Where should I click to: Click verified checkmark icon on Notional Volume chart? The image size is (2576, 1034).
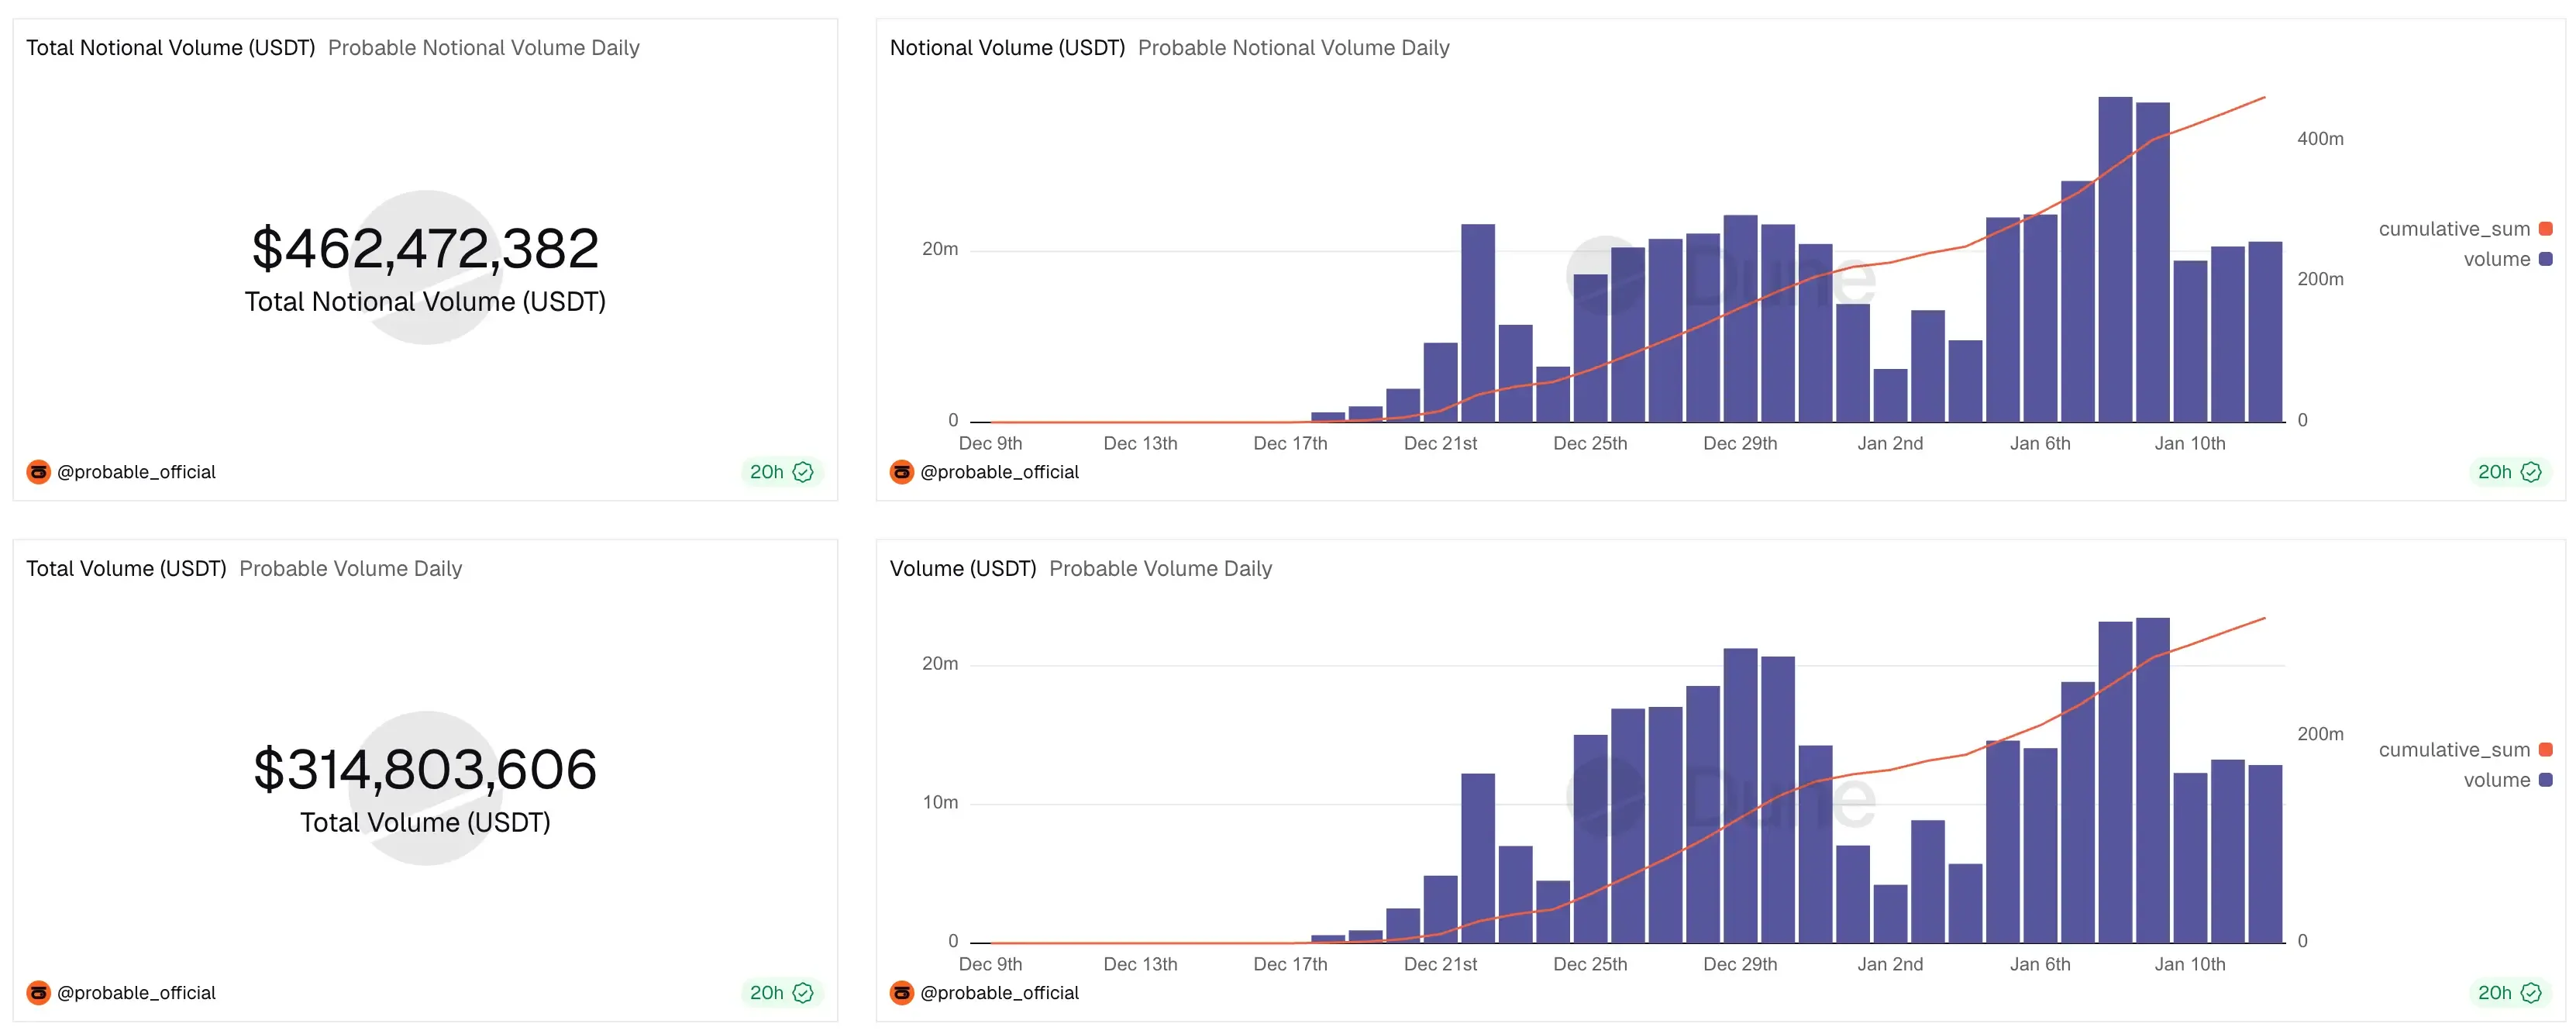pyautogui.click(x=2530, y=472)
